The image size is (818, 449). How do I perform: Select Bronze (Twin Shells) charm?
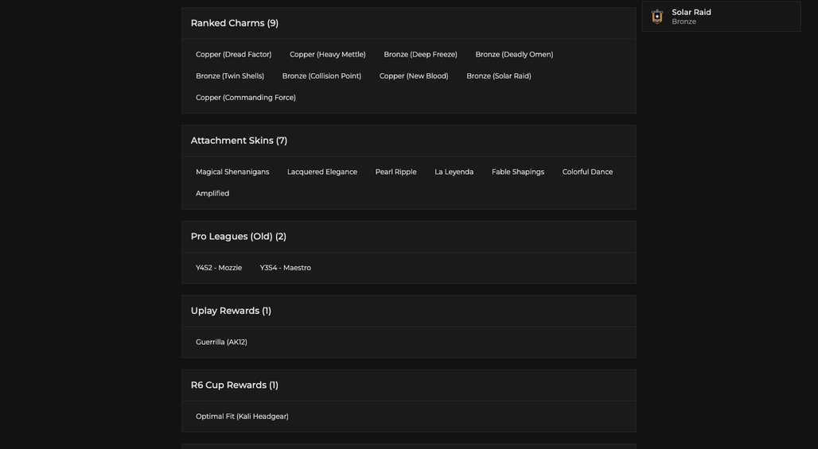pyautogui.click(x=230, y=76)
